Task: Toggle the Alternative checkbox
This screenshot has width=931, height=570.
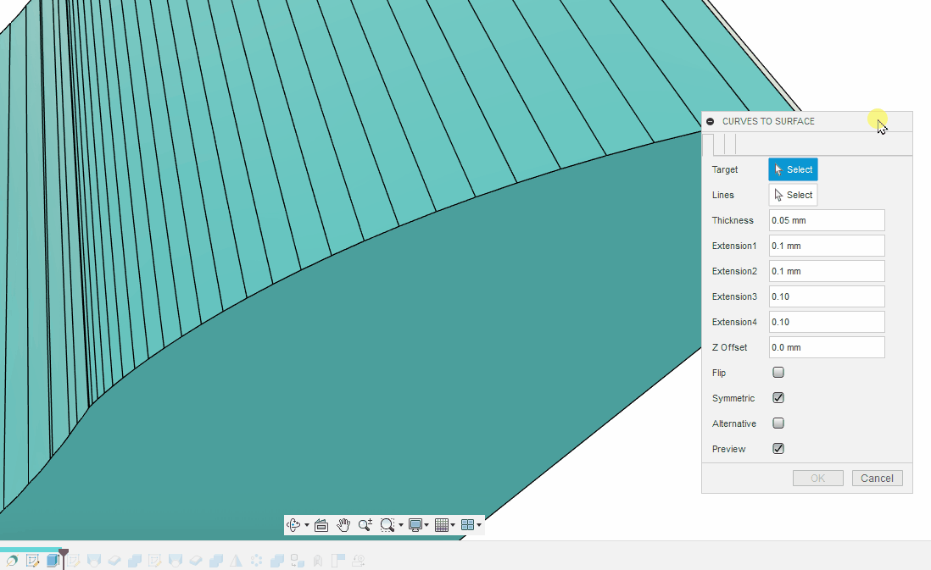Action: [x=778, y=423]
